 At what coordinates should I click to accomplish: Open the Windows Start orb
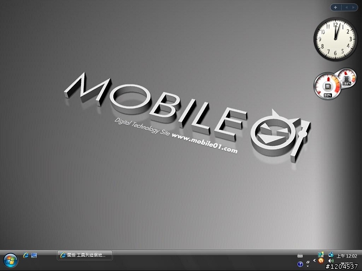[10, 261]
